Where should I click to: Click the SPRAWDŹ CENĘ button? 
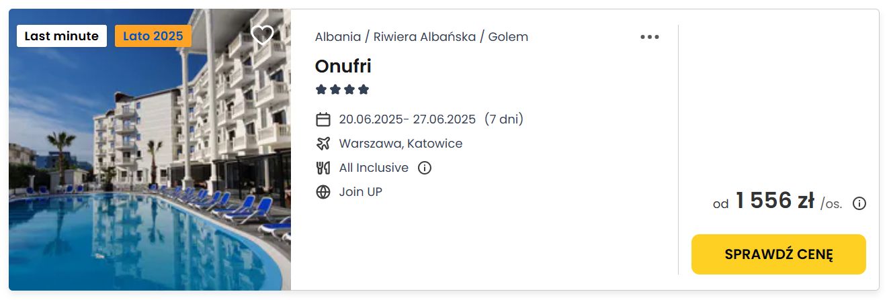[x=779, y=254]
